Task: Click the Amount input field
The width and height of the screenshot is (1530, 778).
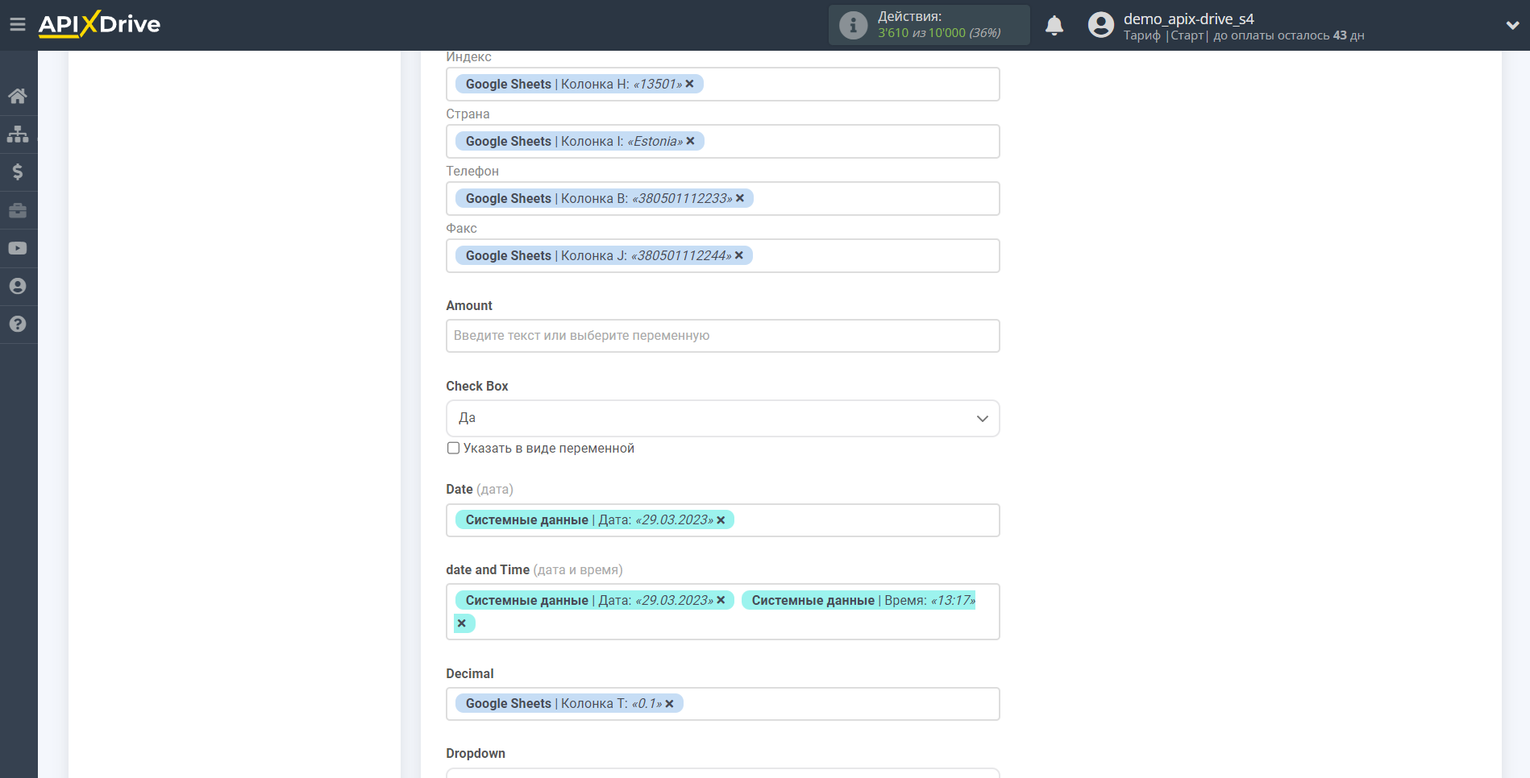Action: point(722,336)
